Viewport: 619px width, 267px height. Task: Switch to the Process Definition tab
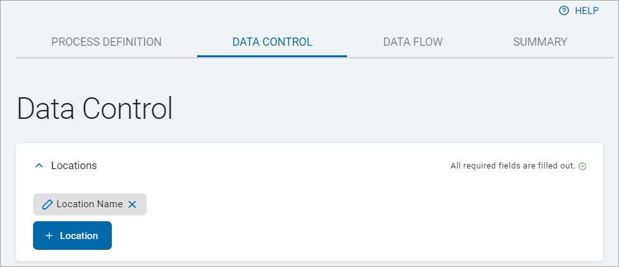(106, 42)
